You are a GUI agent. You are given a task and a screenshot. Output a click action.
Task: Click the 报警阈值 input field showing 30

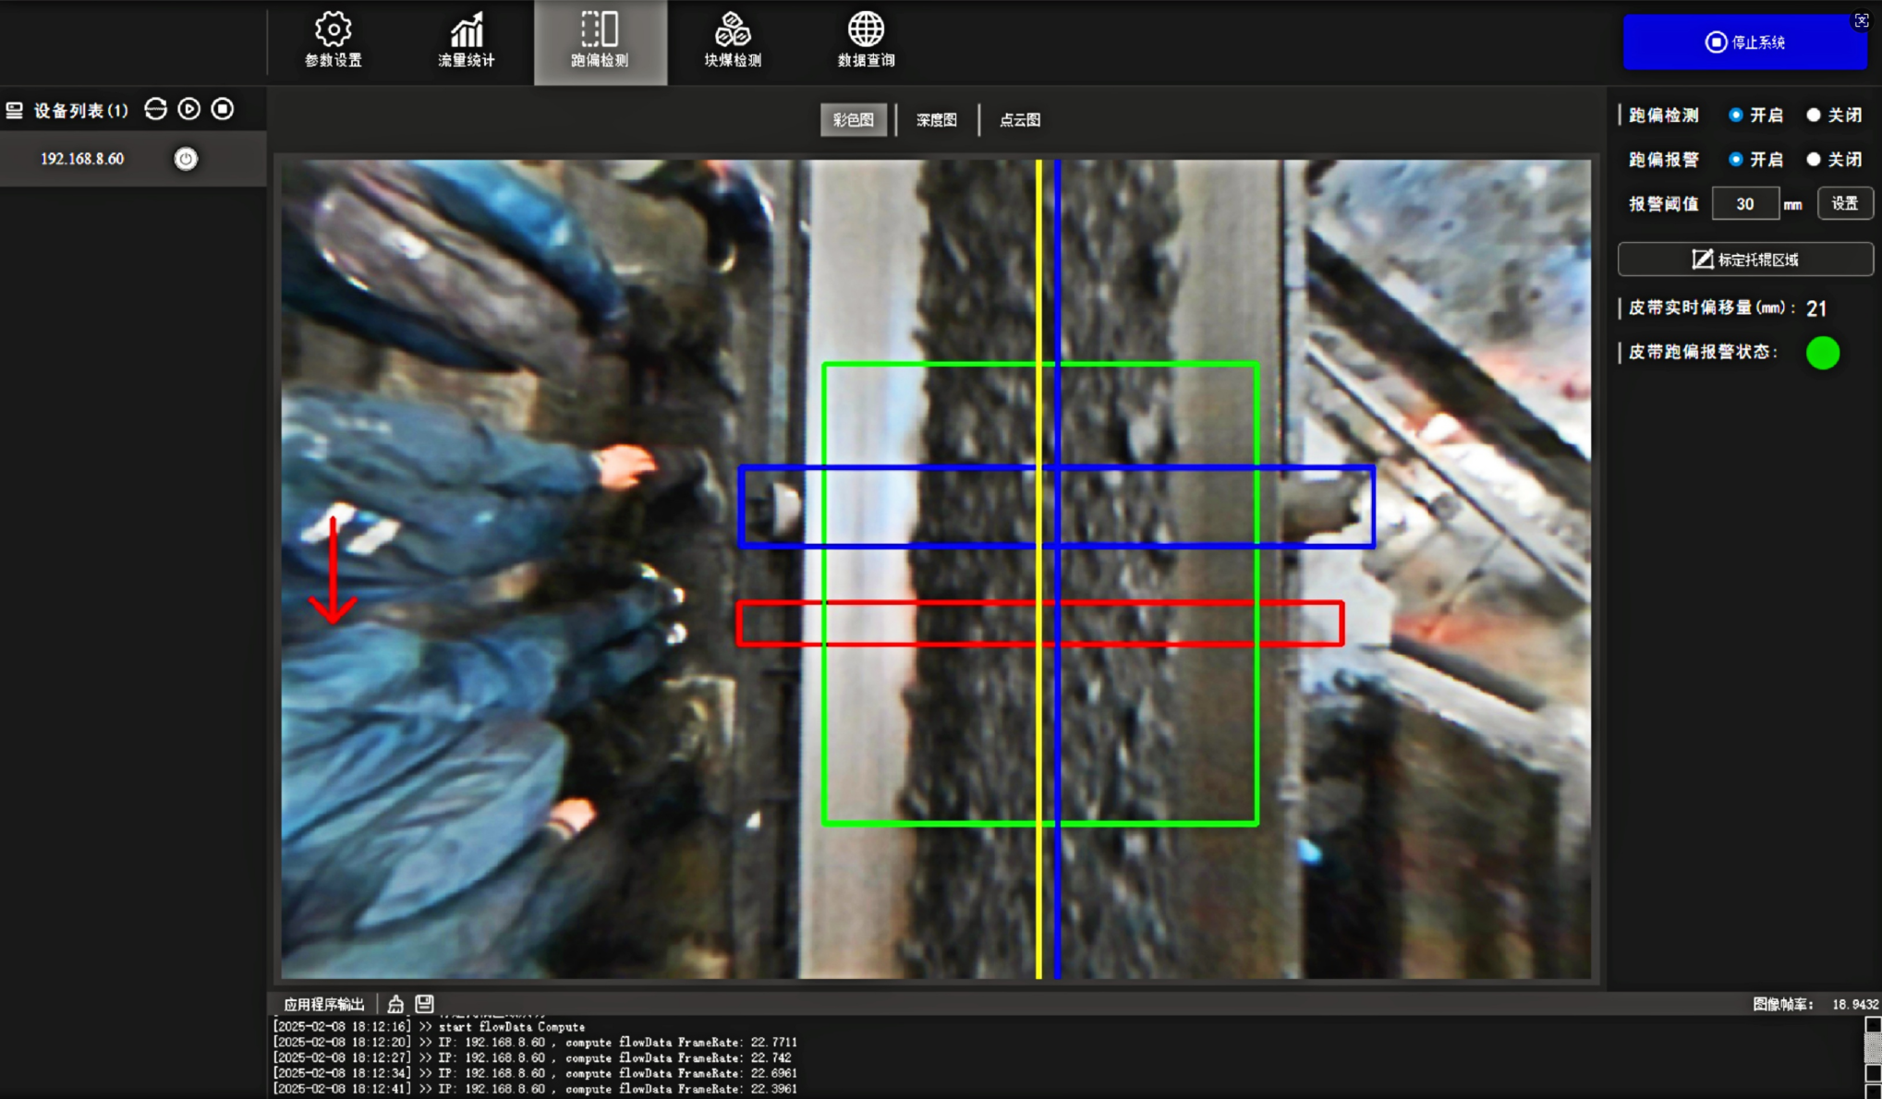click(x=1744, y=204)
